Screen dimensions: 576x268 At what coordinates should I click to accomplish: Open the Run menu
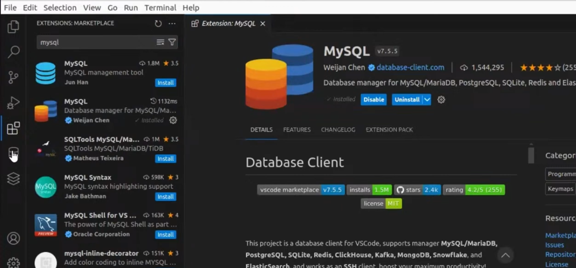pos(131,8)
